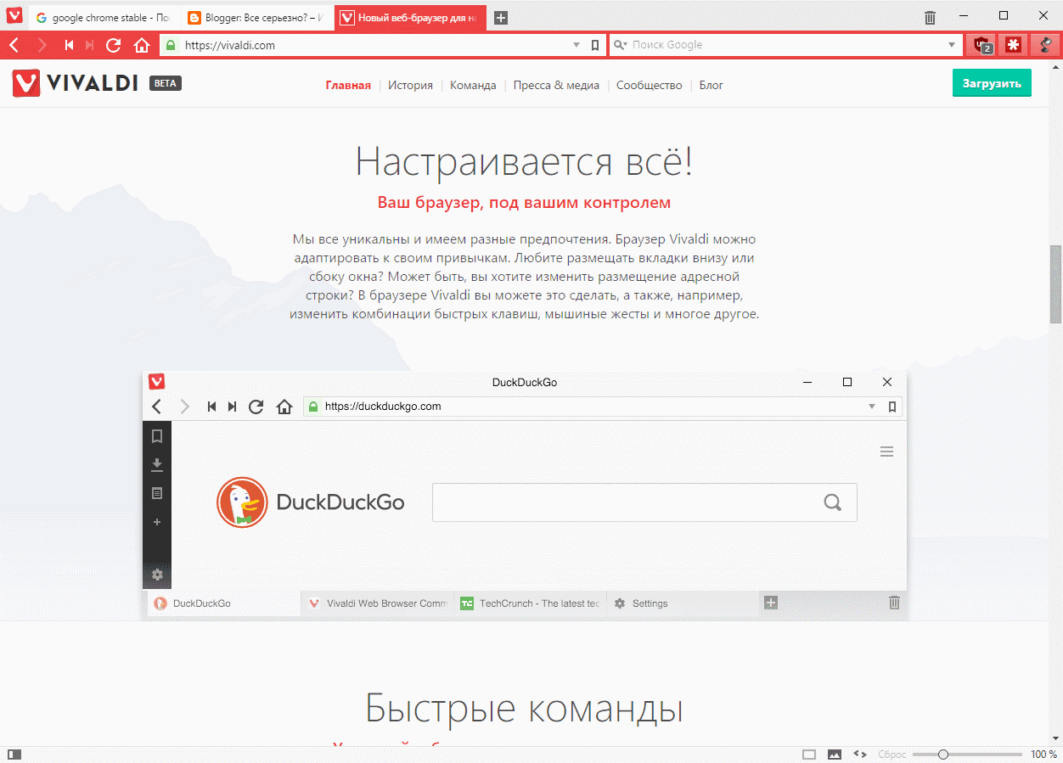Expand the search field history dropdown arrow
The image size is (1063, 763).
(x=952, y=45)
